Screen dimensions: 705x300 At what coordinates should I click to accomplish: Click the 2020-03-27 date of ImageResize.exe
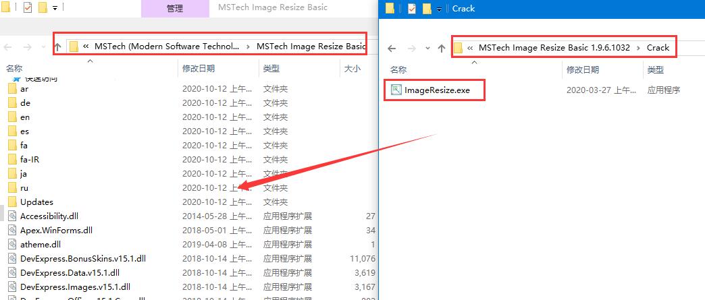[601, 90]
